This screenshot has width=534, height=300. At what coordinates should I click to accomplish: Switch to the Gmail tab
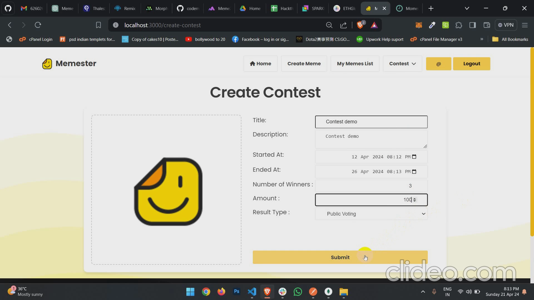pos(31,8)
